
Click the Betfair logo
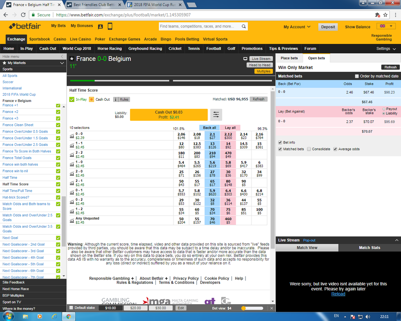tap(25, 26)
